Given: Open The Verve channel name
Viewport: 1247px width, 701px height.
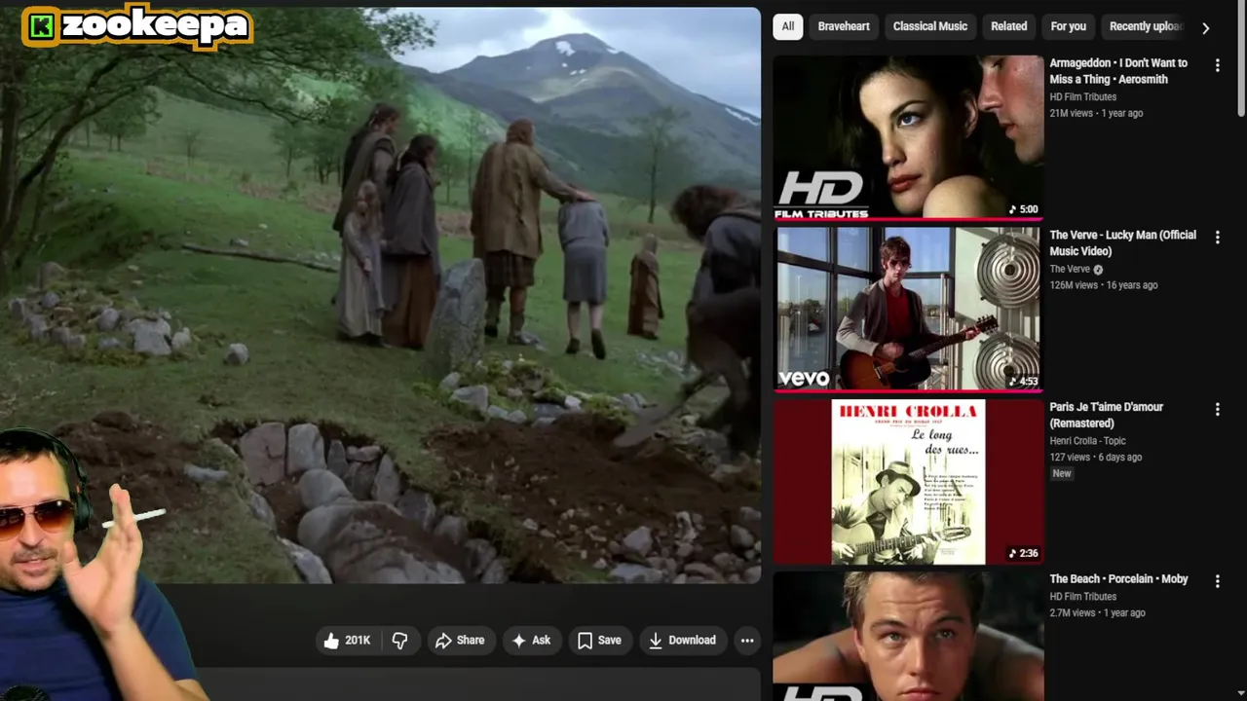Looking at the screenshot, I should click(1070, 269).
